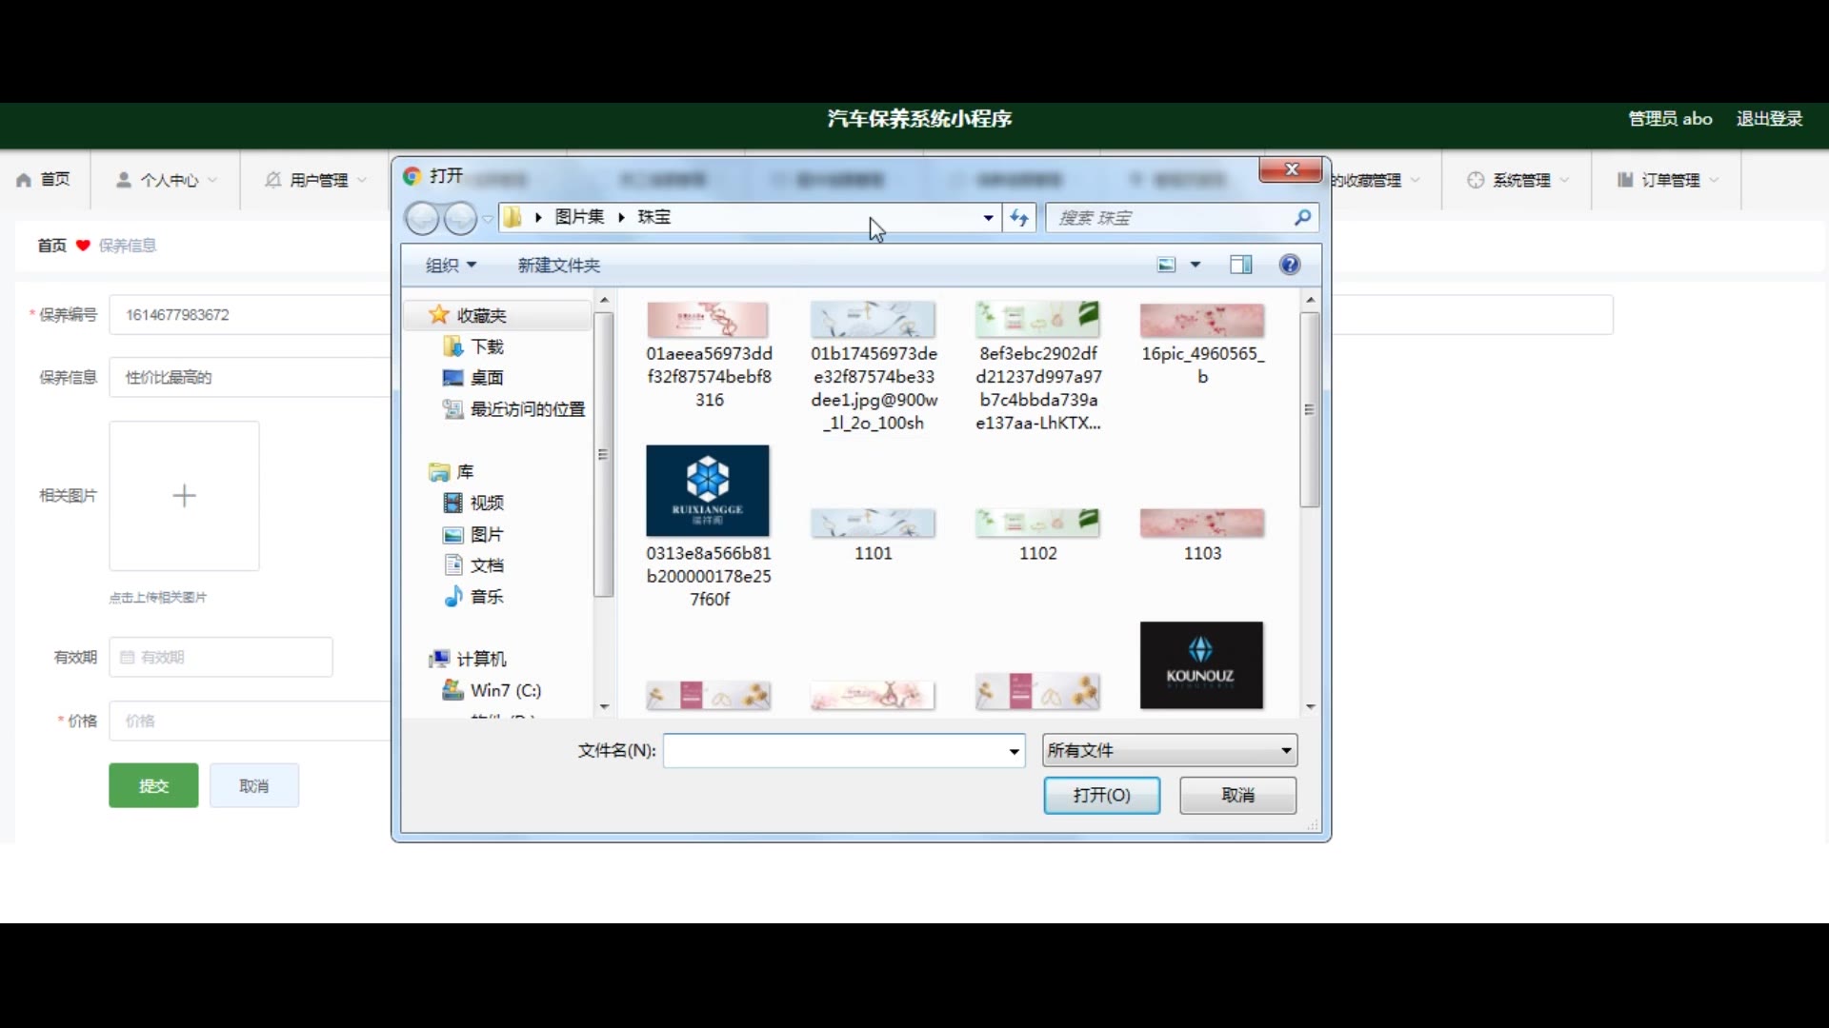The height and width of the screenshot is (1028, 1829).
Task: Click the navigation pane scrollbar down arrow
Action: point(604,706)
